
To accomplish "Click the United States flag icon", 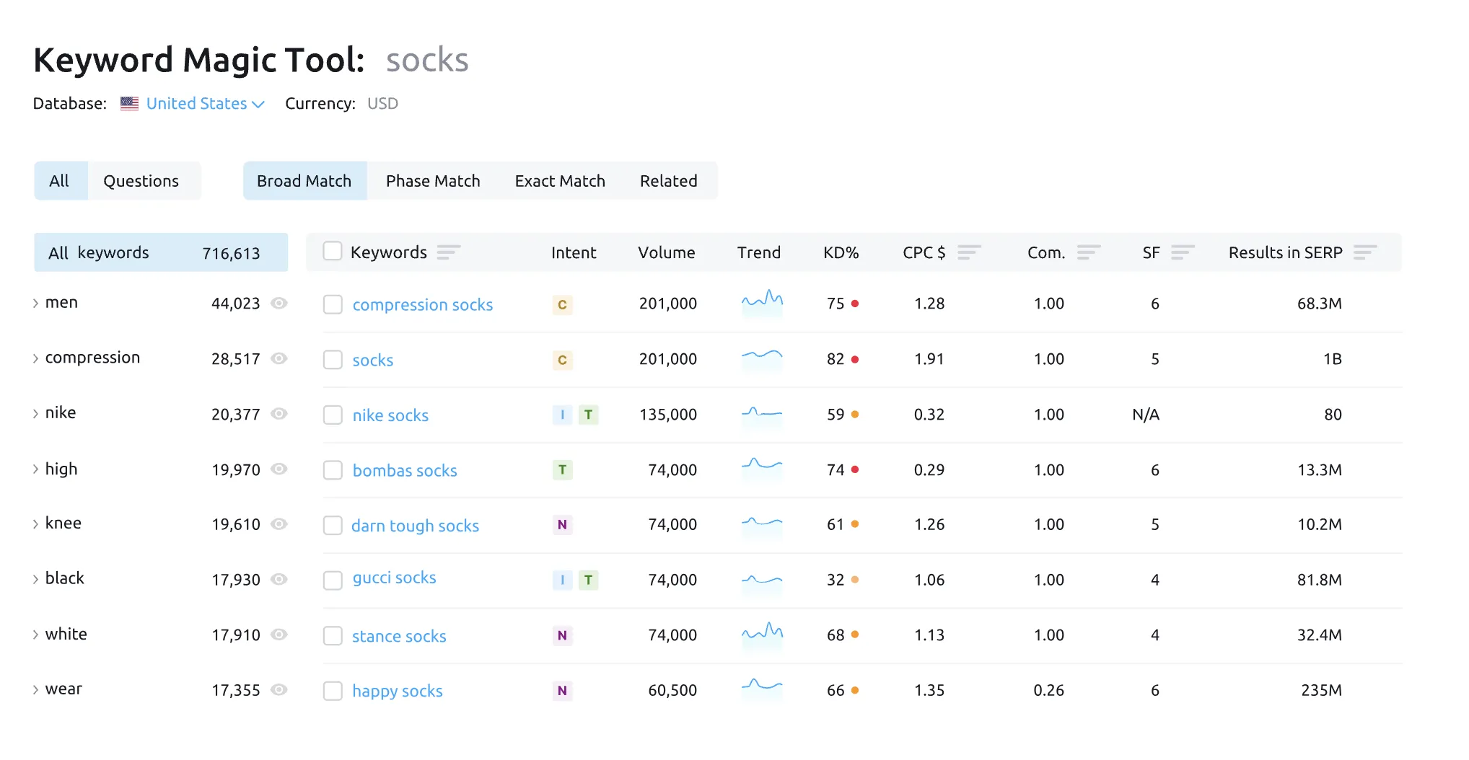I will tap(130, 104).
